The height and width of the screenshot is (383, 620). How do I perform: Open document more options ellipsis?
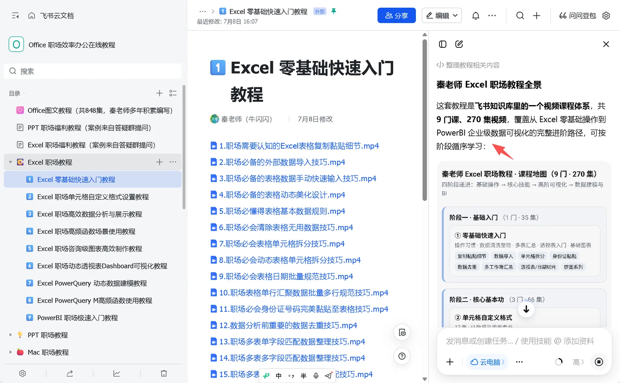click(x=492, y=16)
